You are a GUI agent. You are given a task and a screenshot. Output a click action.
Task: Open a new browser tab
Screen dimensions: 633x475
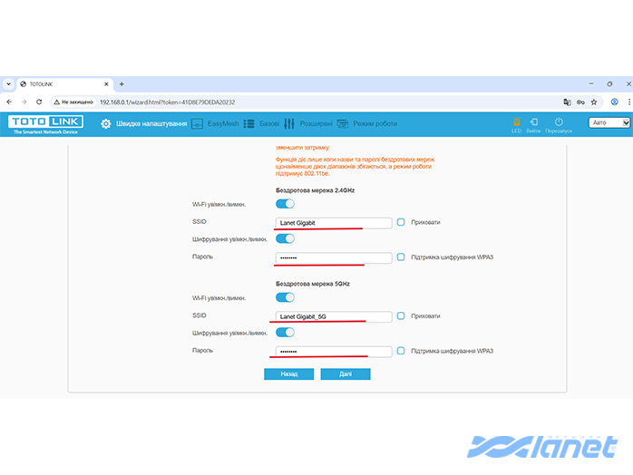[x=122, y=83]
